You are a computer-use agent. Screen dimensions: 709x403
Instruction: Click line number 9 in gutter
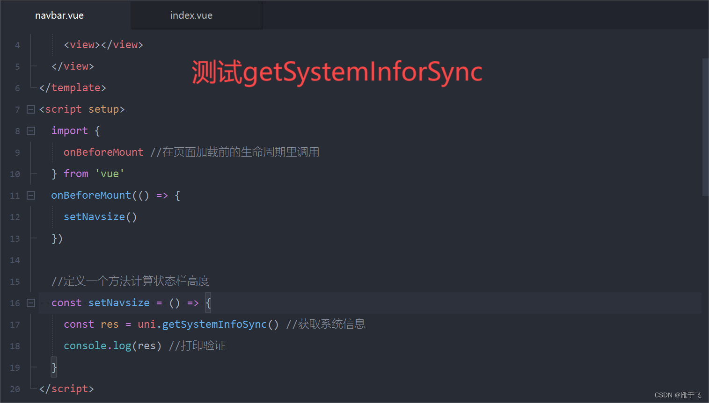[17, 153]
